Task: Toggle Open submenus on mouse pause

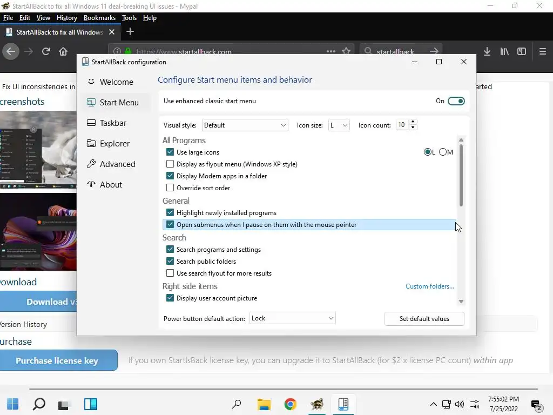Action: [x=170, y=224]
